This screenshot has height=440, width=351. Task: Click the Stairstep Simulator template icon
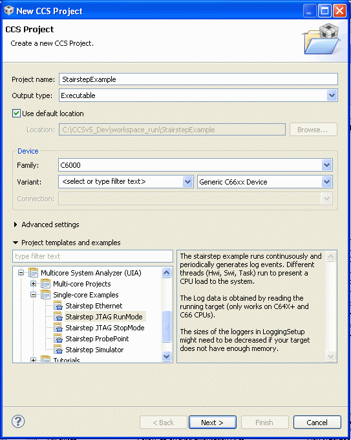pos(58,350)
